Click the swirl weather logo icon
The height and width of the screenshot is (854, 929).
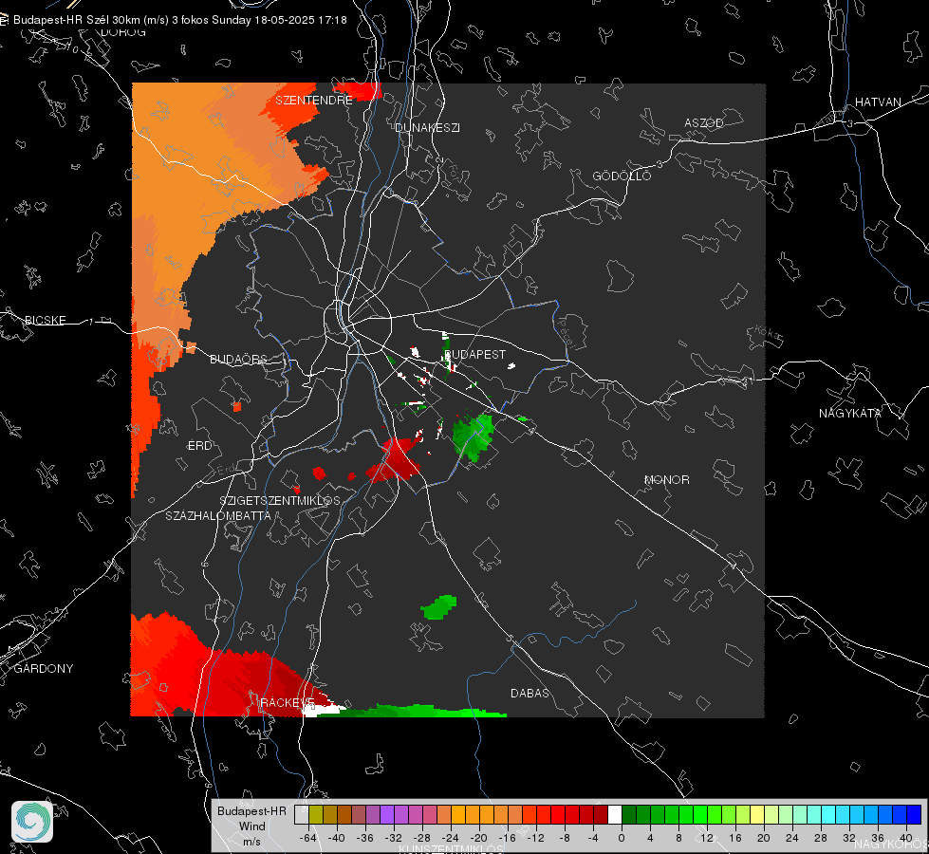32,822
